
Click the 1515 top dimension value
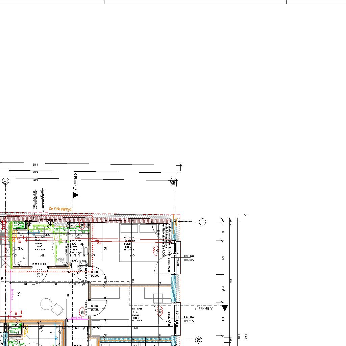(x=35, y=165)
